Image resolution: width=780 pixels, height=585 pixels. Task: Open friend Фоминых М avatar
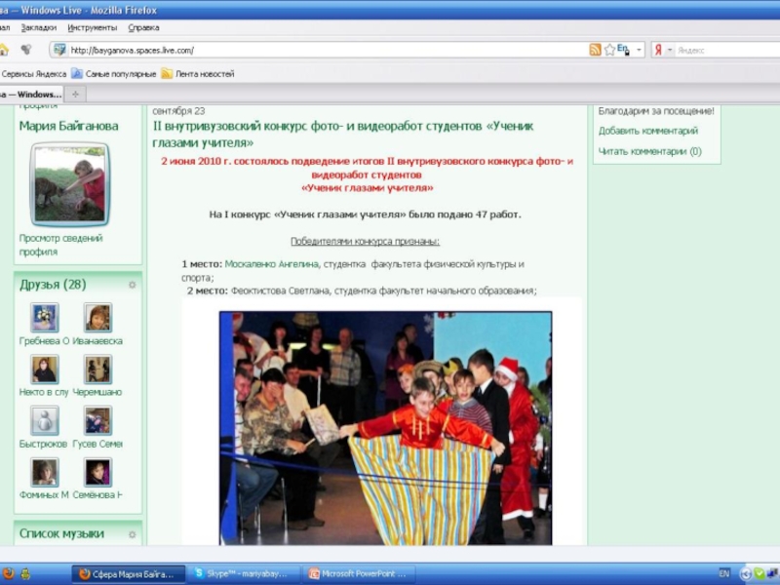(44, 472)
